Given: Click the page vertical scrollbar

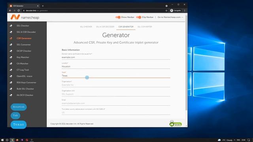Looking at the screenshot, I should tap(186, 63).
